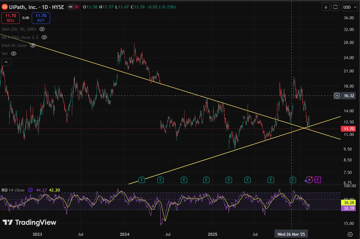
Task: Click the 2025 time axis label
Action: pyautogui.click(x=212, y=234)
